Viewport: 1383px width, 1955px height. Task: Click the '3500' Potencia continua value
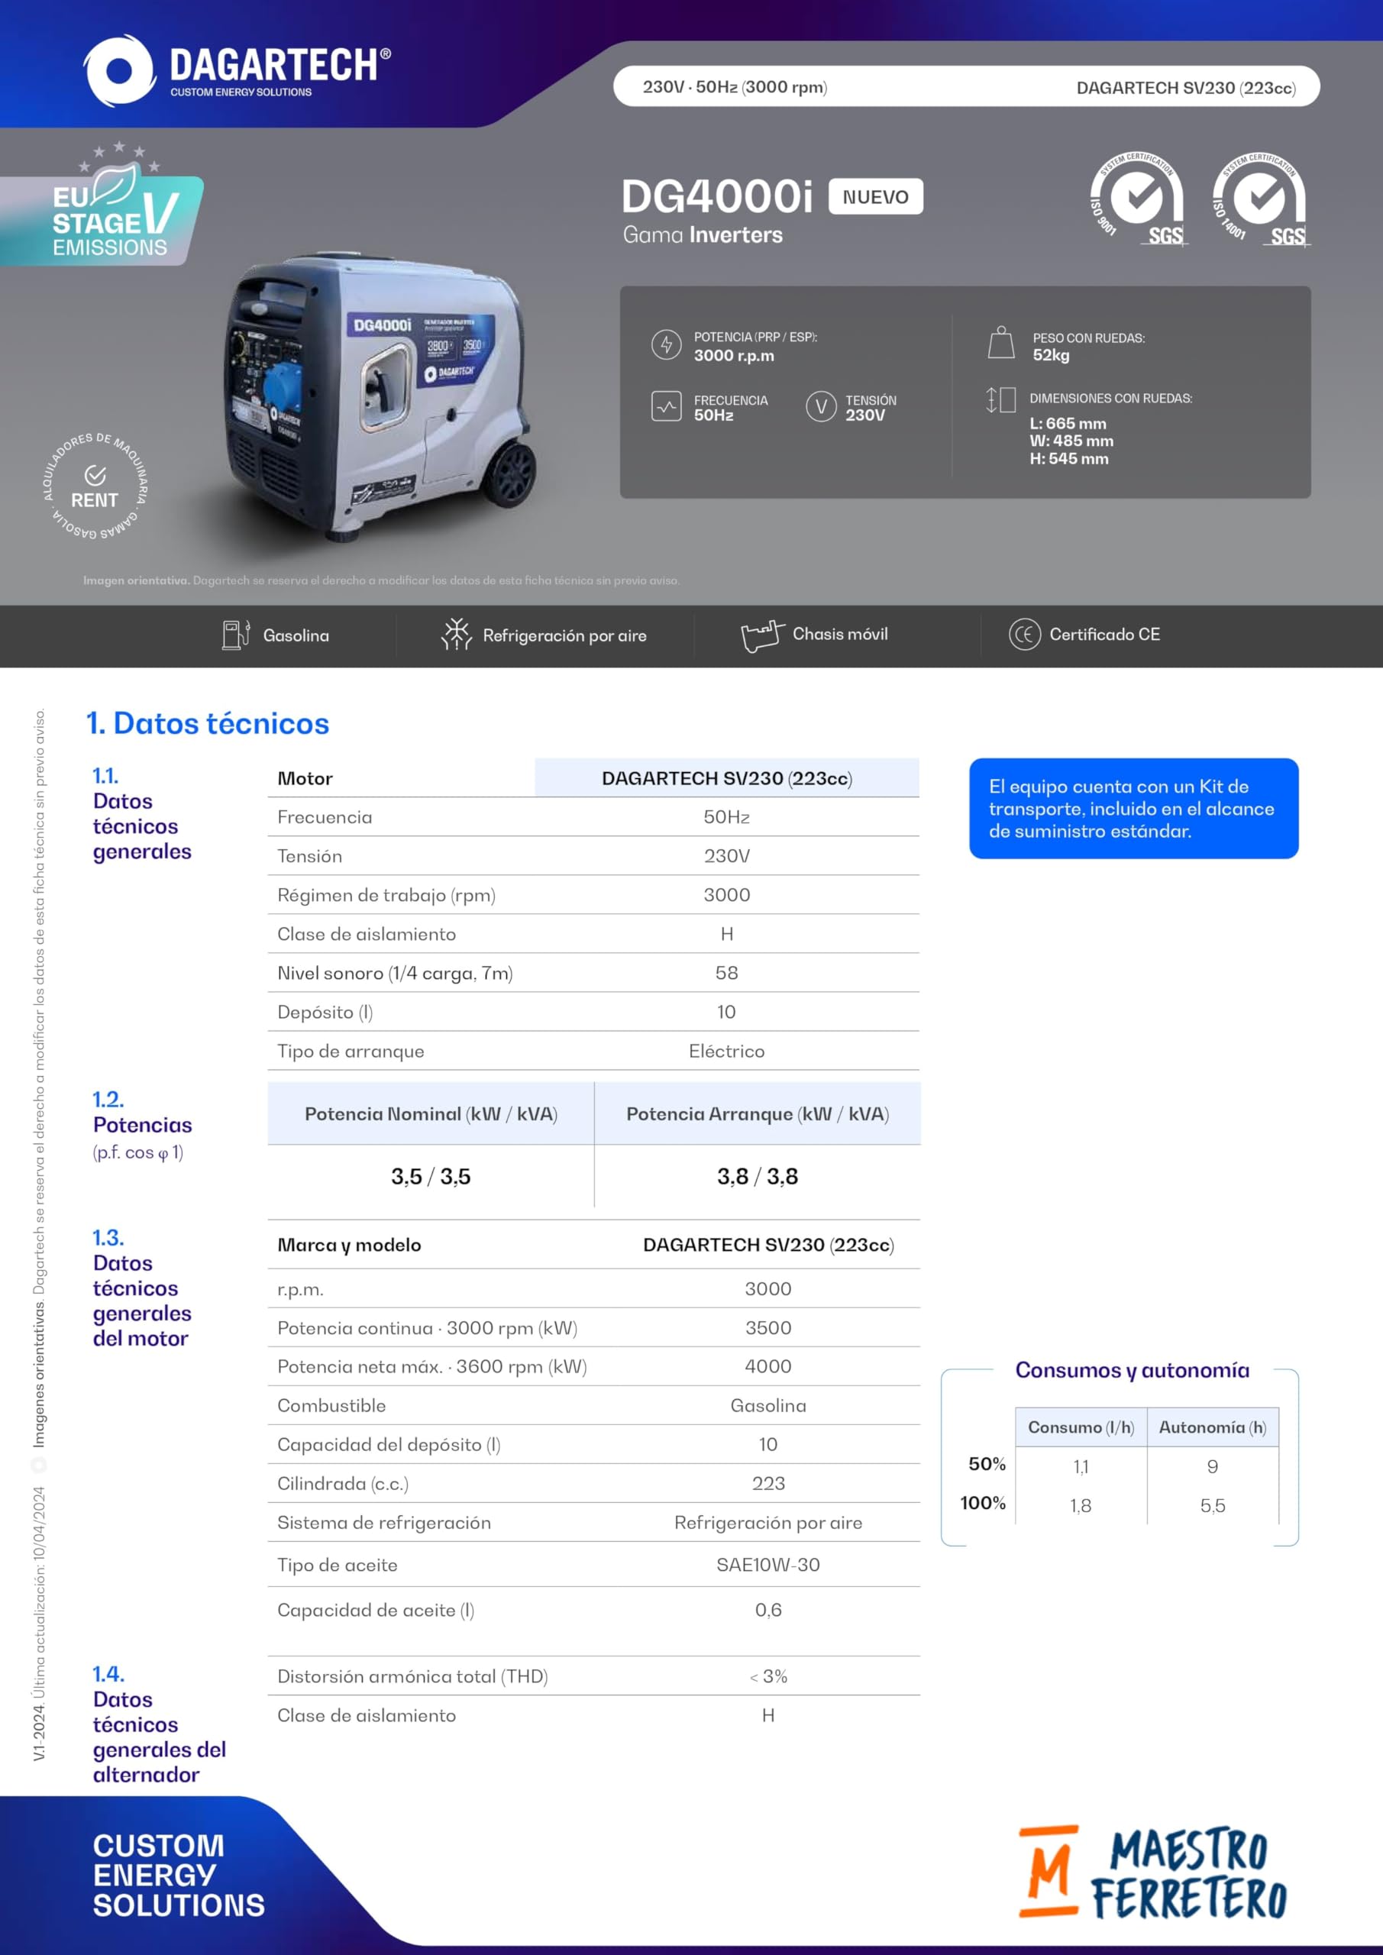(768, 1328)
